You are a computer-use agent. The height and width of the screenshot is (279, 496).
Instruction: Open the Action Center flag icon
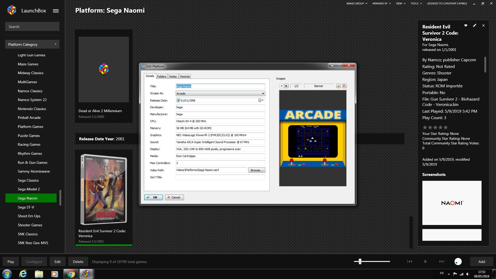point(455,274)
